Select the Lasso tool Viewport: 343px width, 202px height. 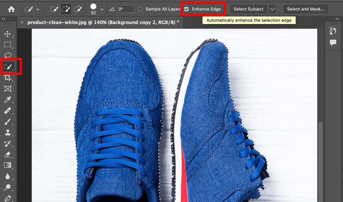pos(8,55)
